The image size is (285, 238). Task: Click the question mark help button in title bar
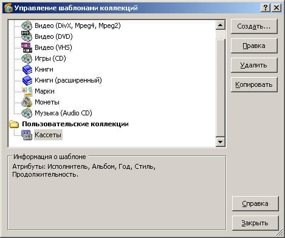click(266, 8)
